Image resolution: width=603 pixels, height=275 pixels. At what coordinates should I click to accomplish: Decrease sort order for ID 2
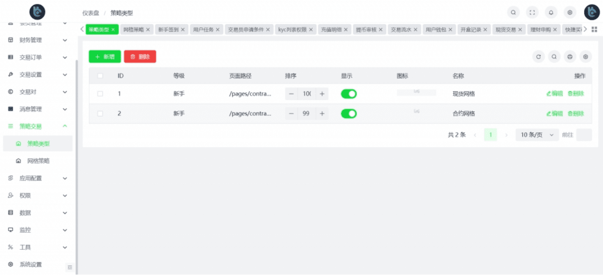291,113
